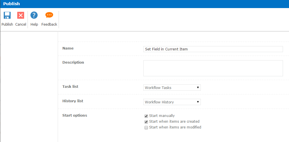Viewport: 289px width, 142px height.
Task: Click the "Start options" section label
Action: tap(75, 116)
